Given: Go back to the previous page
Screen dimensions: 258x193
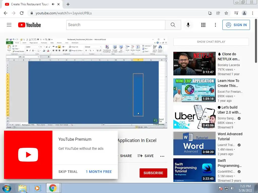Looking at the screenshot, I should [6, 13].
